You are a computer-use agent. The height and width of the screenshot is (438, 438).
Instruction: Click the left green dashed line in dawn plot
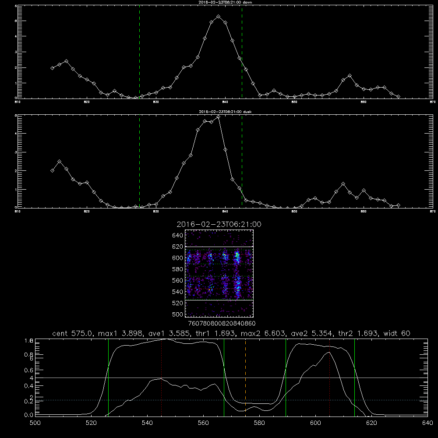pos(139,52)
